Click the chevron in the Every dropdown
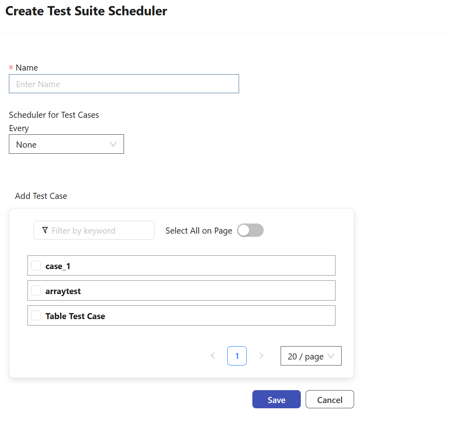The width and height of the screenshot is (451, 422). pos(113,144)
